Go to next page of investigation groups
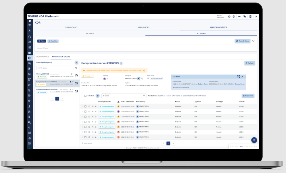The image size is (286, 173). 62,99
